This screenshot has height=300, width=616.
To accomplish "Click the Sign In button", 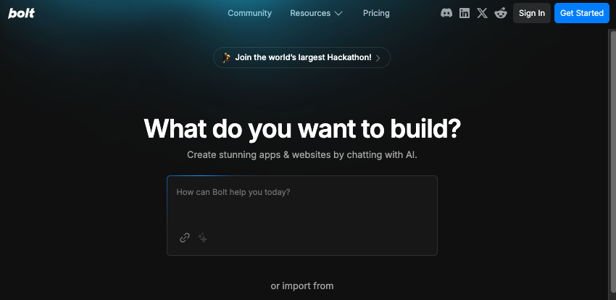I will coord(531,13).
